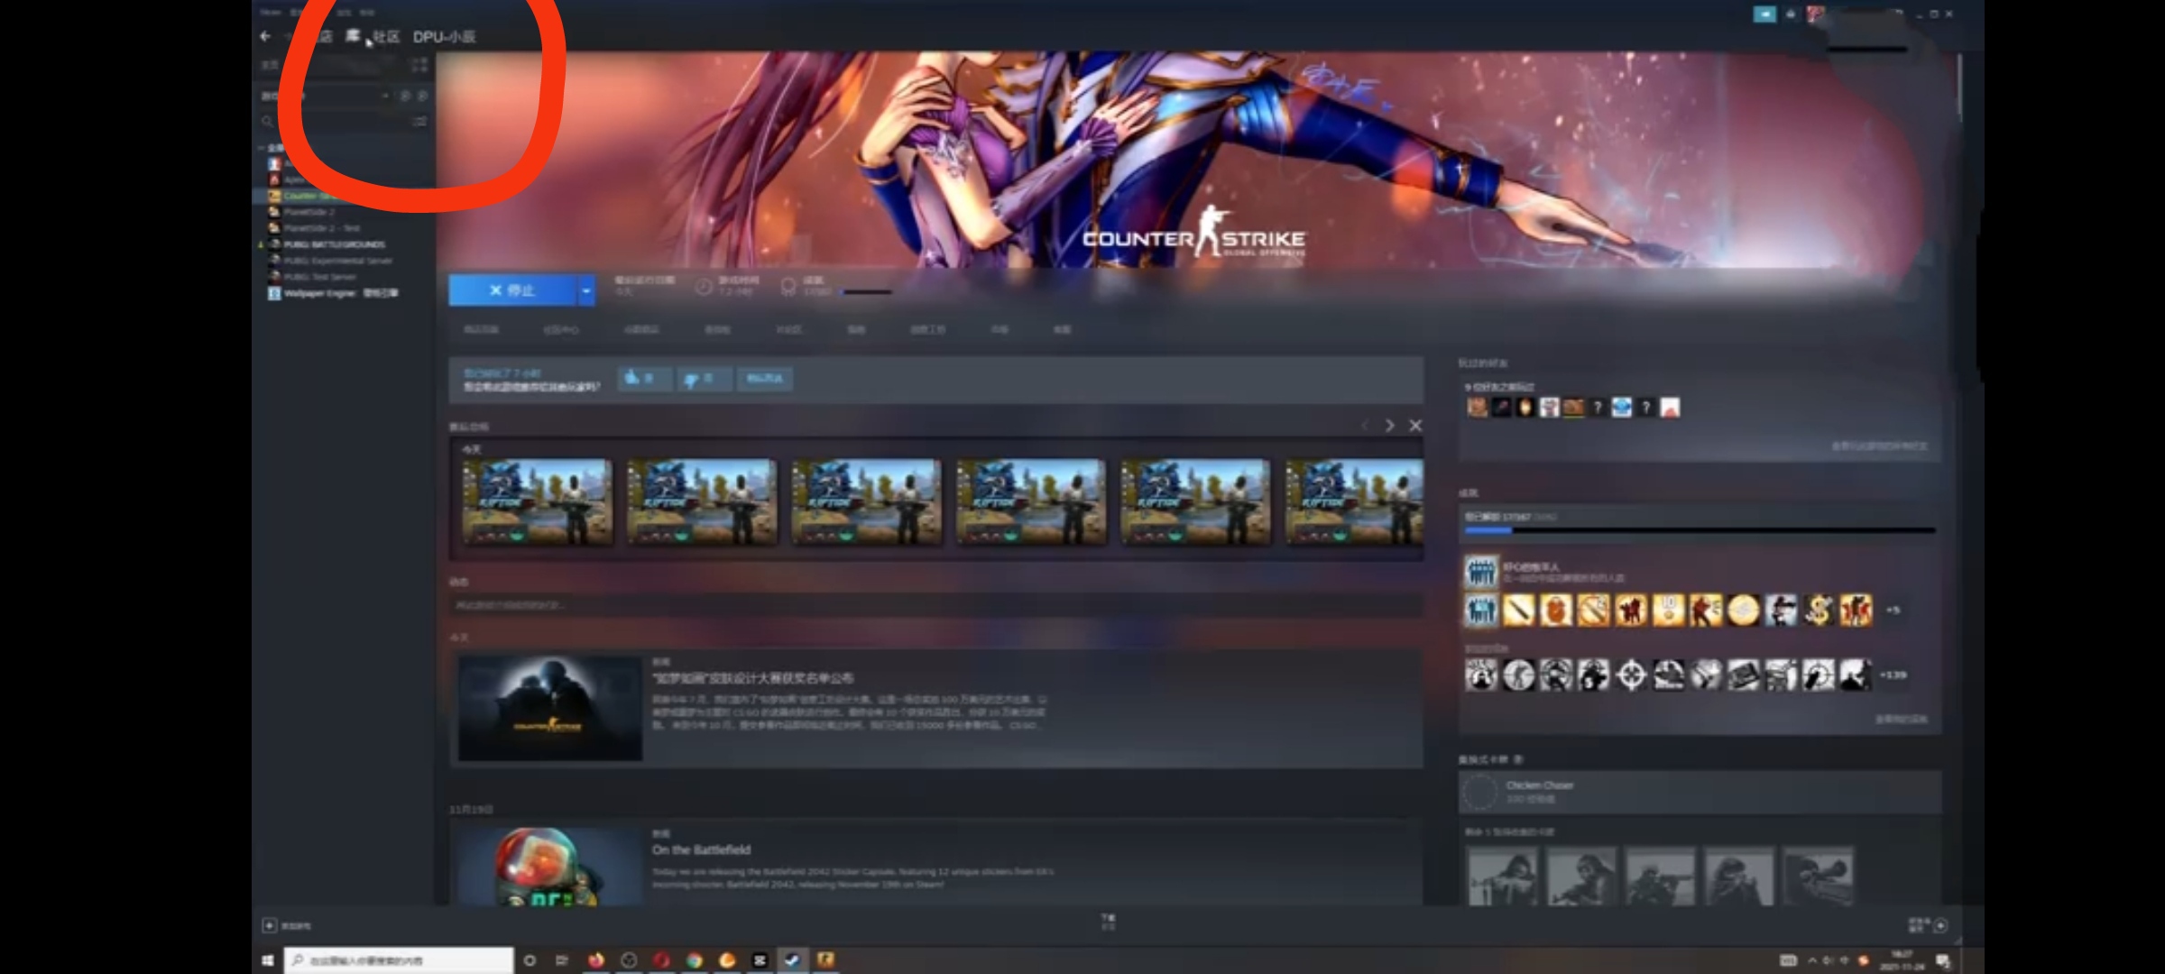Open Downloads at the bottom center
The image size is (2165, 974).
[1108, 921]
